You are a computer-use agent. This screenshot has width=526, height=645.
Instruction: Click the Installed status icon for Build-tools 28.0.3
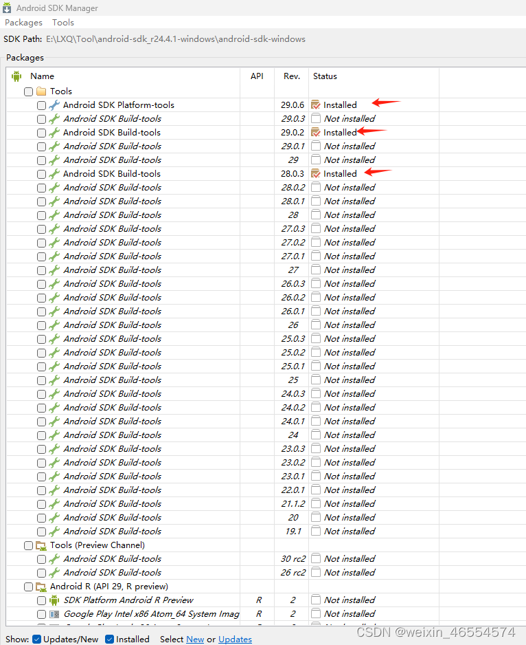(316, 173)
